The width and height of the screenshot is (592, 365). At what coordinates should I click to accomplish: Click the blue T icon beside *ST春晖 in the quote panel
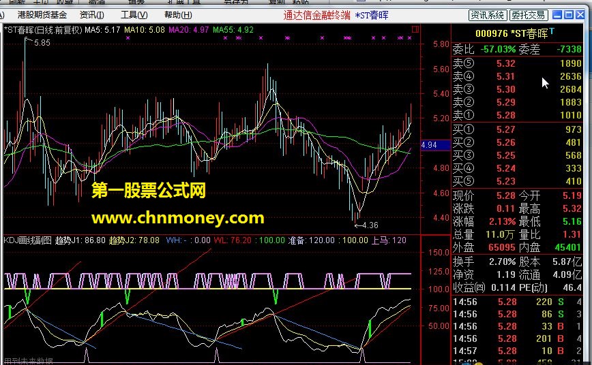pyautogui.click(x=552, y=31)
